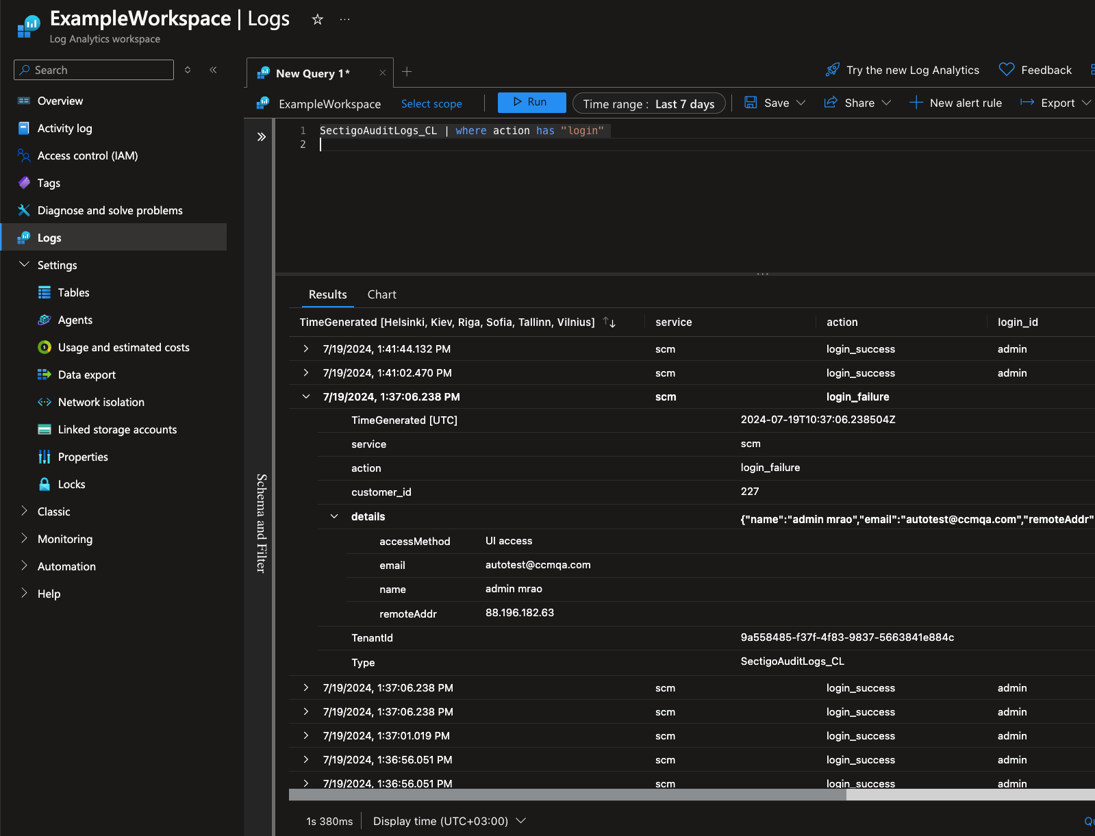This screenshot has width=1095, height=836.
Task: Collapse the Settings section in sidebar
Action: 24,264
